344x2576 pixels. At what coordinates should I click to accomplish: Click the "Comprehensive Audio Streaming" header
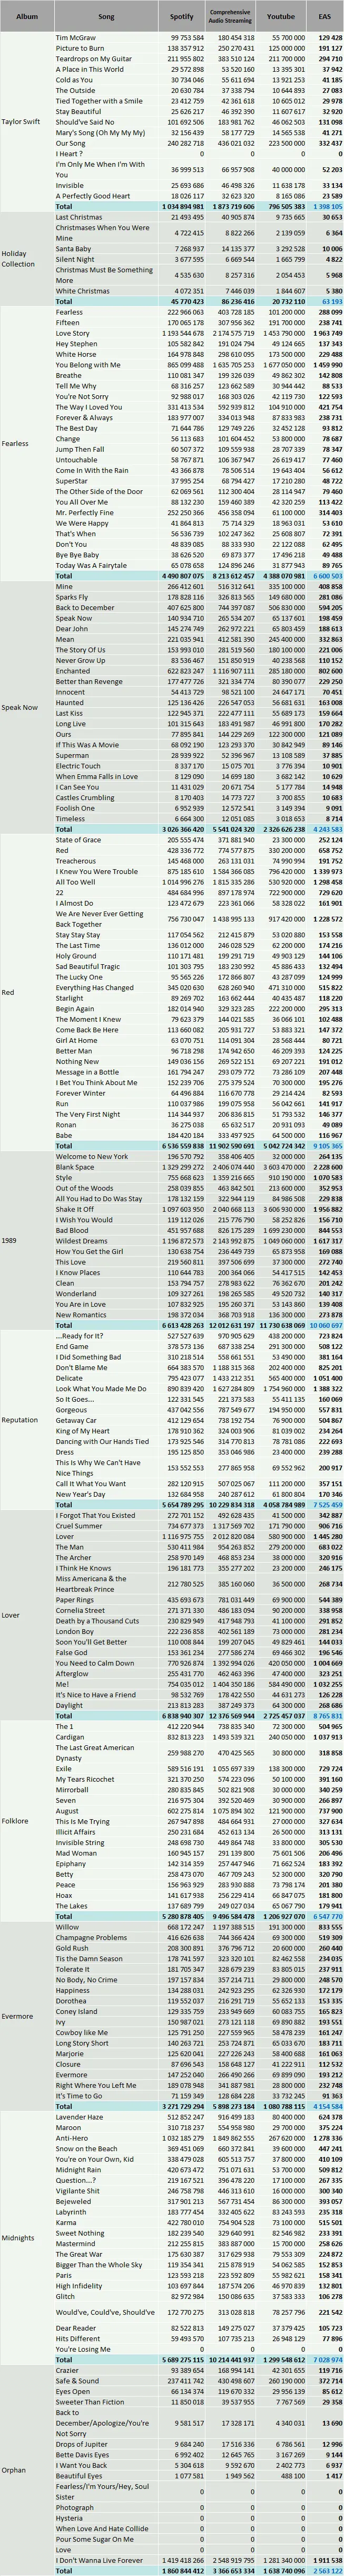click(x=230, y=17)
